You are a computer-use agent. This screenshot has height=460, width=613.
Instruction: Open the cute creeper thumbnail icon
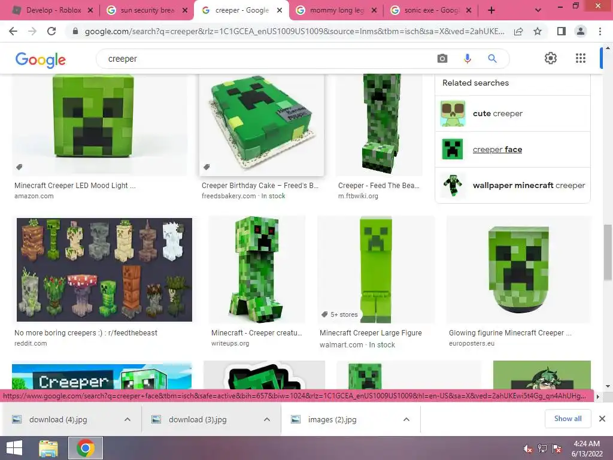click(x=453, y=113)
